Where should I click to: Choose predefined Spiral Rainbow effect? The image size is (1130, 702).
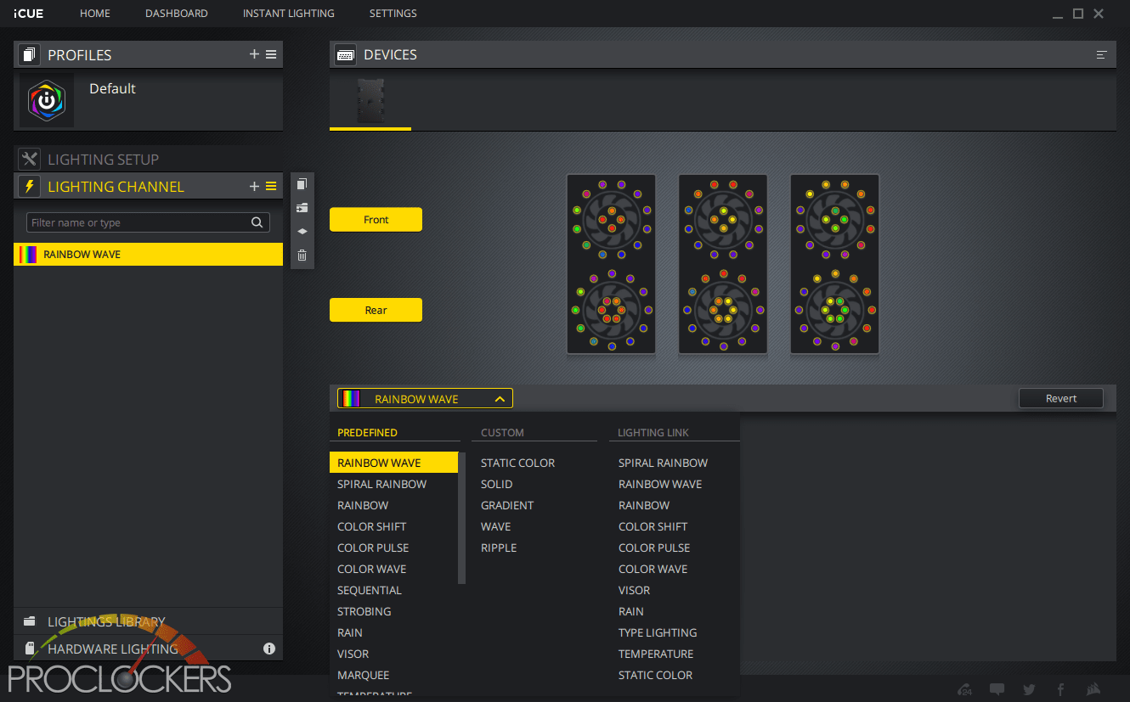pyautogui.click(x=381, y=484)
